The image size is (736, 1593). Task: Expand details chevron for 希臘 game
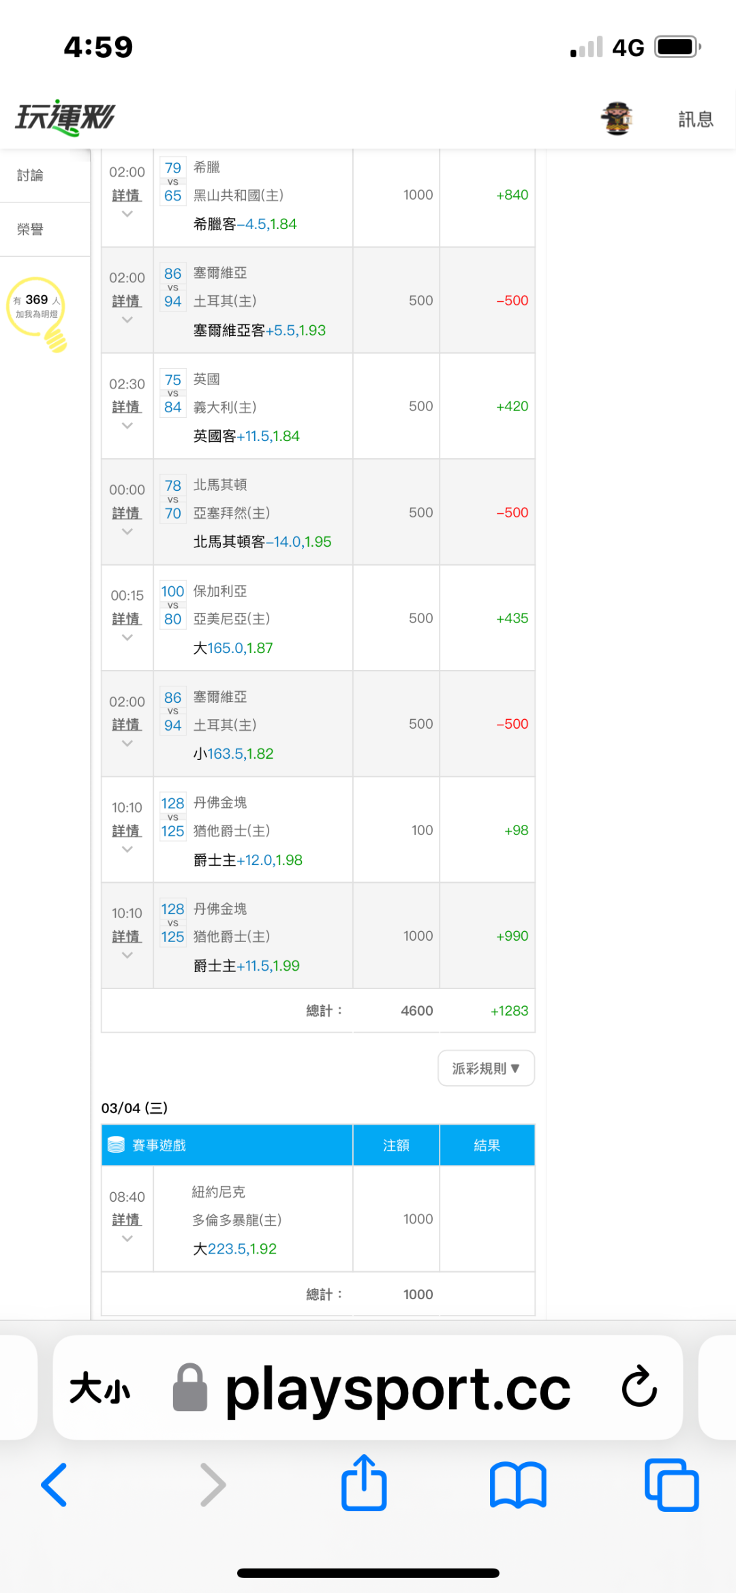click(x=127, y=214)
